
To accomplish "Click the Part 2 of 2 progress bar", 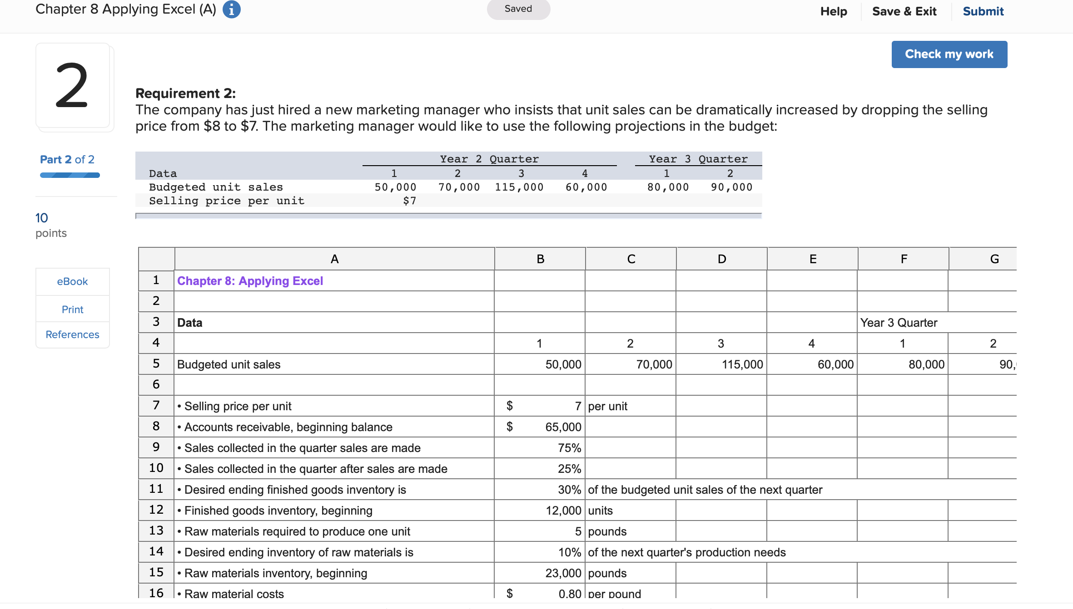I will pyautogui.click(x=69, y=175).
